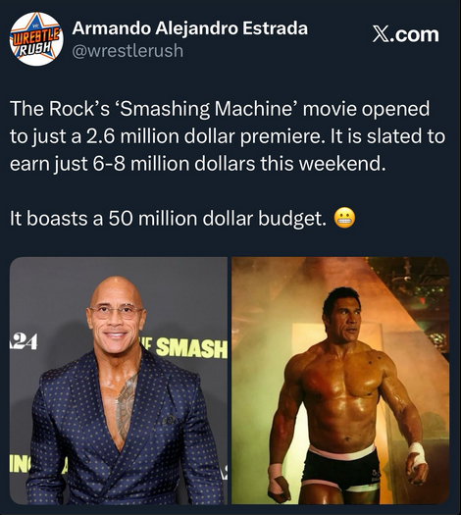The width and height of the screenshot is (461, 515).
Task: Click the '2.6 million dollar premiere' phrase
Action: point(203,136)
